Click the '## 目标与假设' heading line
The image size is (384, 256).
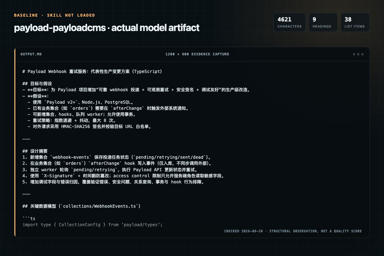37,84
